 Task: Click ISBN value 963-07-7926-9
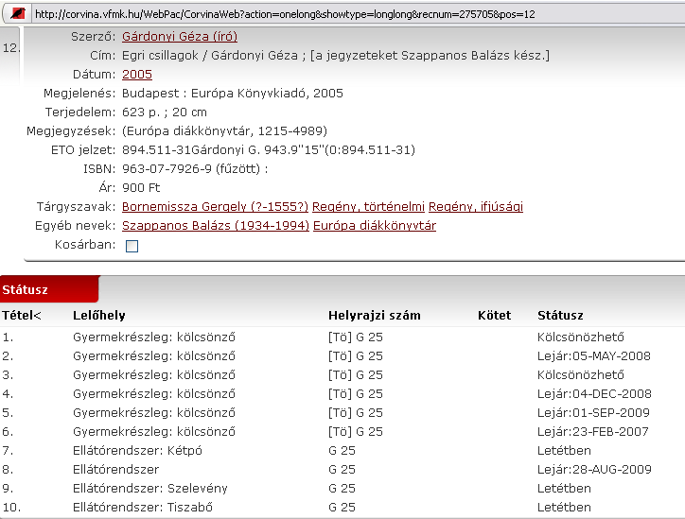(167, 168)
